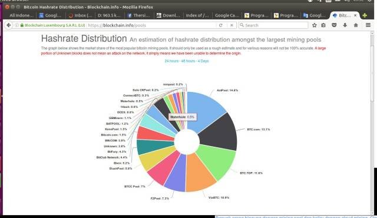Click the stop loading X icon in URL bar
Screen dimensions: 377x218
tap(232, 25)
